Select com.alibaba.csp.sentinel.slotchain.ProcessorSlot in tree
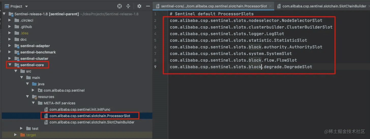 (90, 116)
